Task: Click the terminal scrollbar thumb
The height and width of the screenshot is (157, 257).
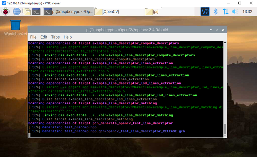Action: tap(225, 129)
